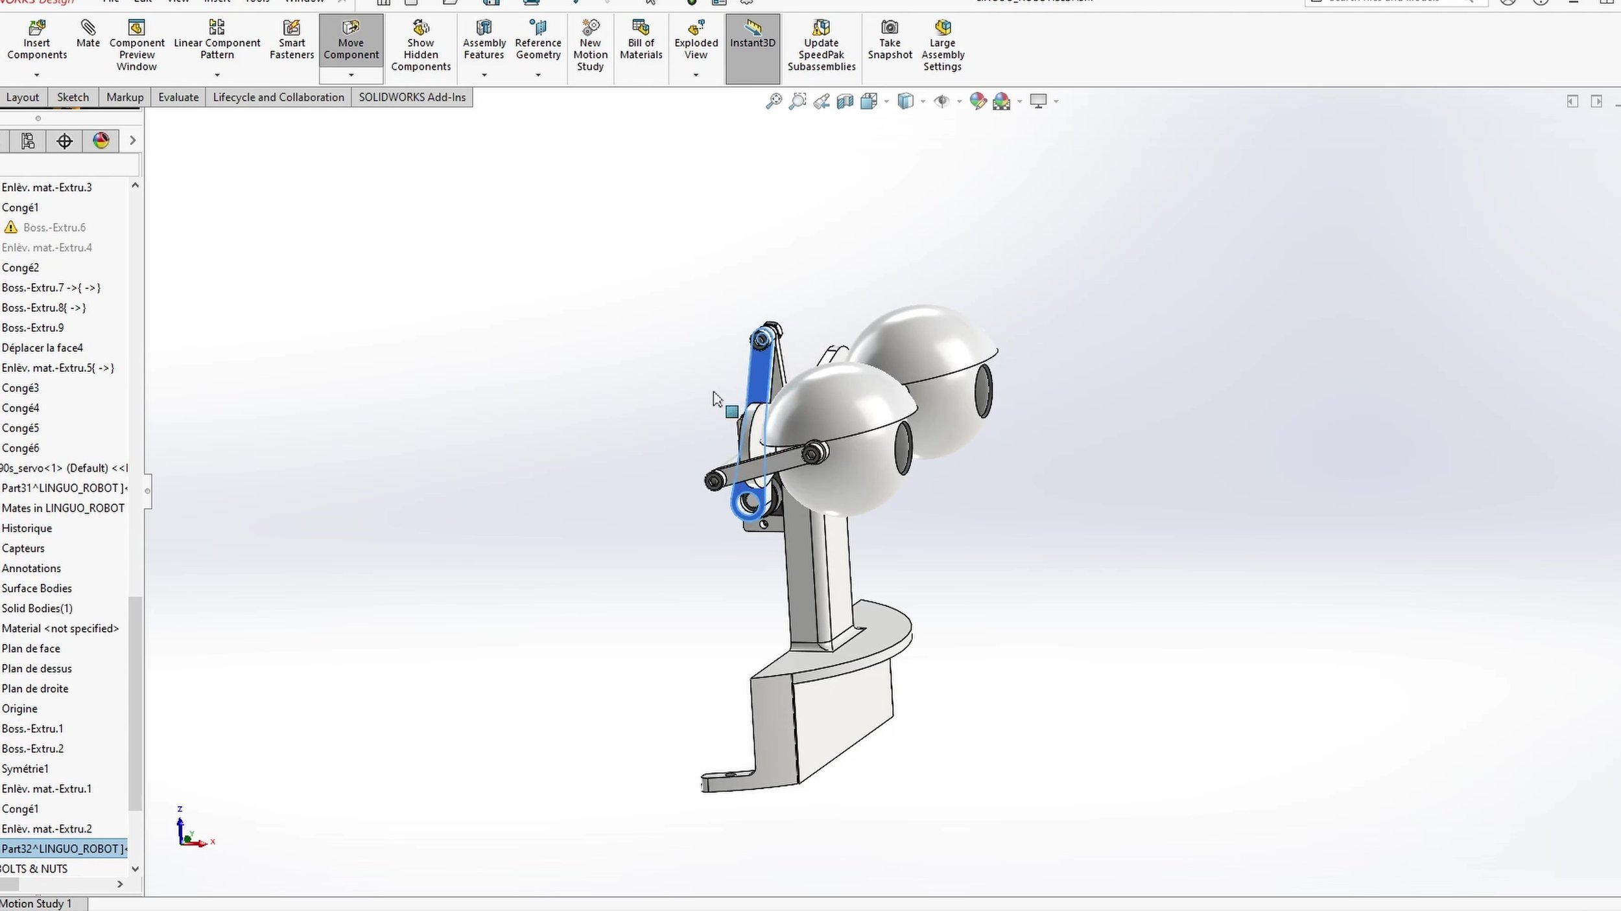Select Symétrie1 feature

click(25, 768)
